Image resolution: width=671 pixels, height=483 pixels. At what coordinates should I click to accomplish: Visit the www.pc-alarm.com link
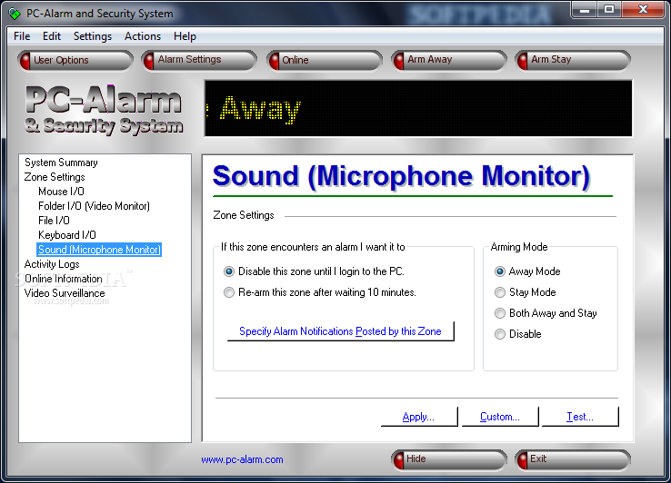point(242,460)
